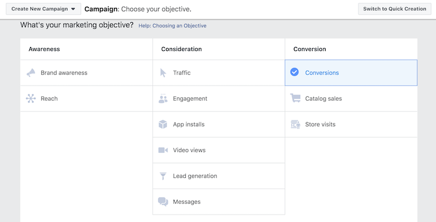Select the Store visits objective row
The width and height of the screenshot is (436, 222).
(351, 125)
